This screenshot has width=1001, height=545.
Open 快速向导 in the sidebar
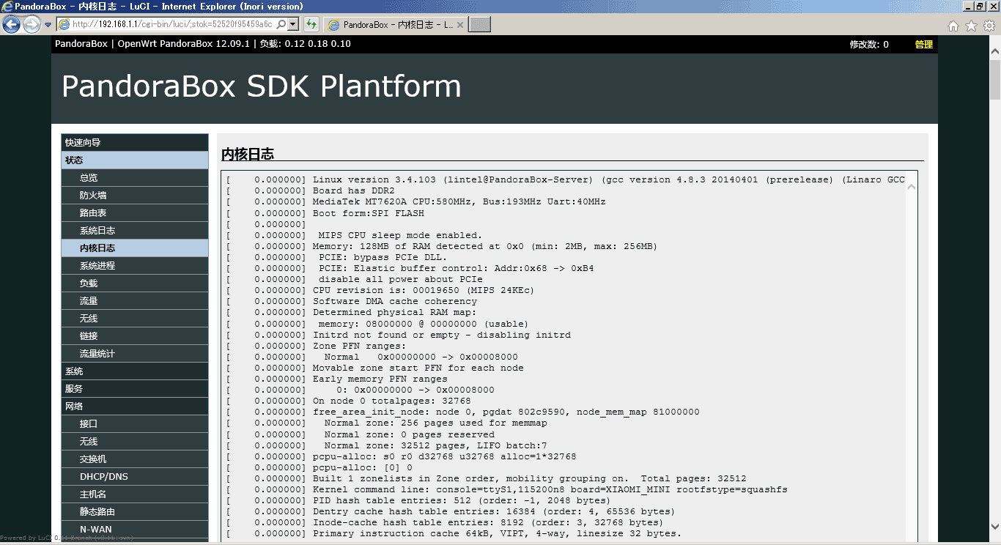135,143
